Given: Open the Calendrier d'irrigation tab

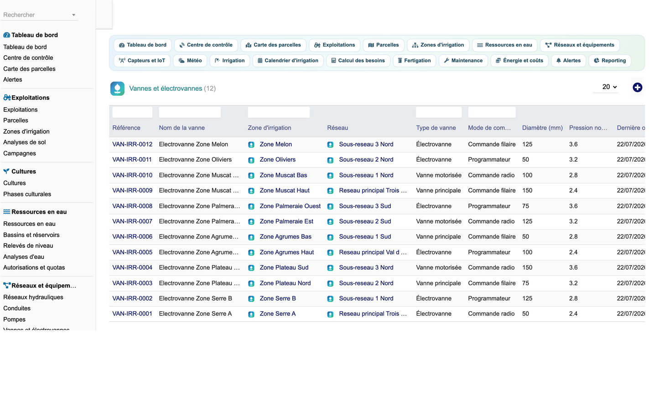Looking at the screenshot, I should [288, 61].
